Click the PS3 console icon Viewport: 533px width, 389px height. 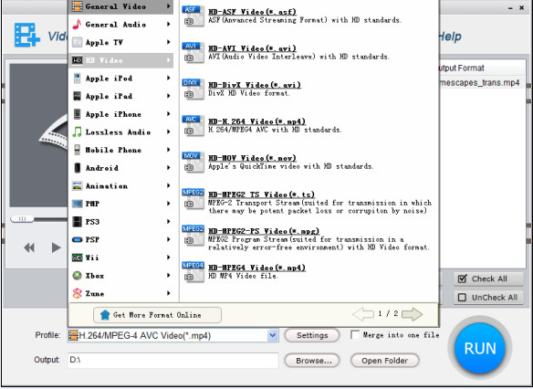[78, 222]
